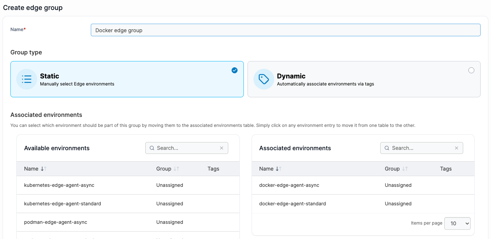Sort Associated environments by Group arrow

click(405, 169)
